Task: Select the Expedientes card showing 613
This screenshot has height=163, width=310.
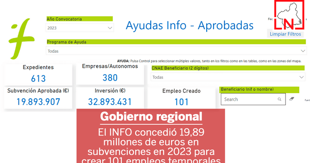Action: coord(38,75)
